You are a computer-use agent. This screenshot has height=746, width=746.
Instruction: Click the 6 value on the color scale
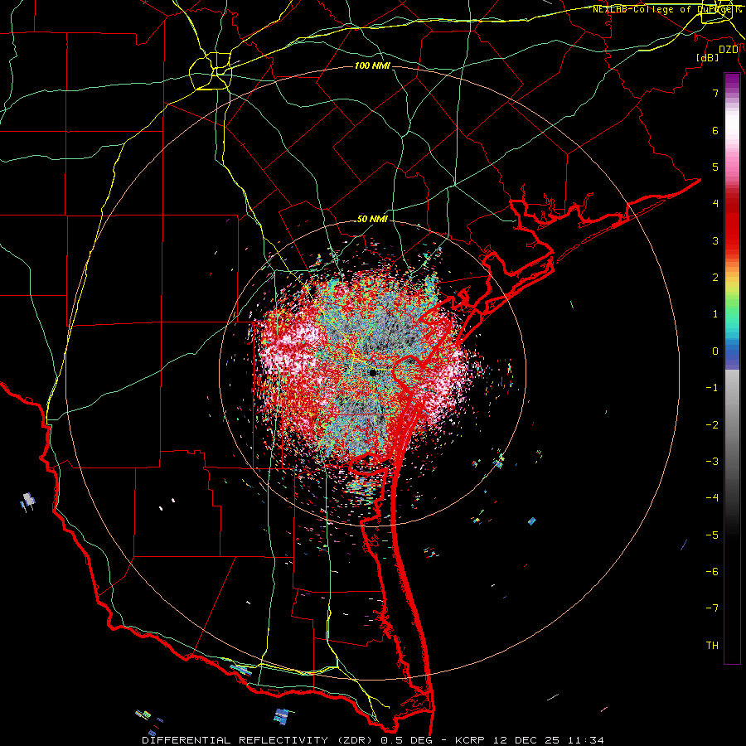coord(715,130)
